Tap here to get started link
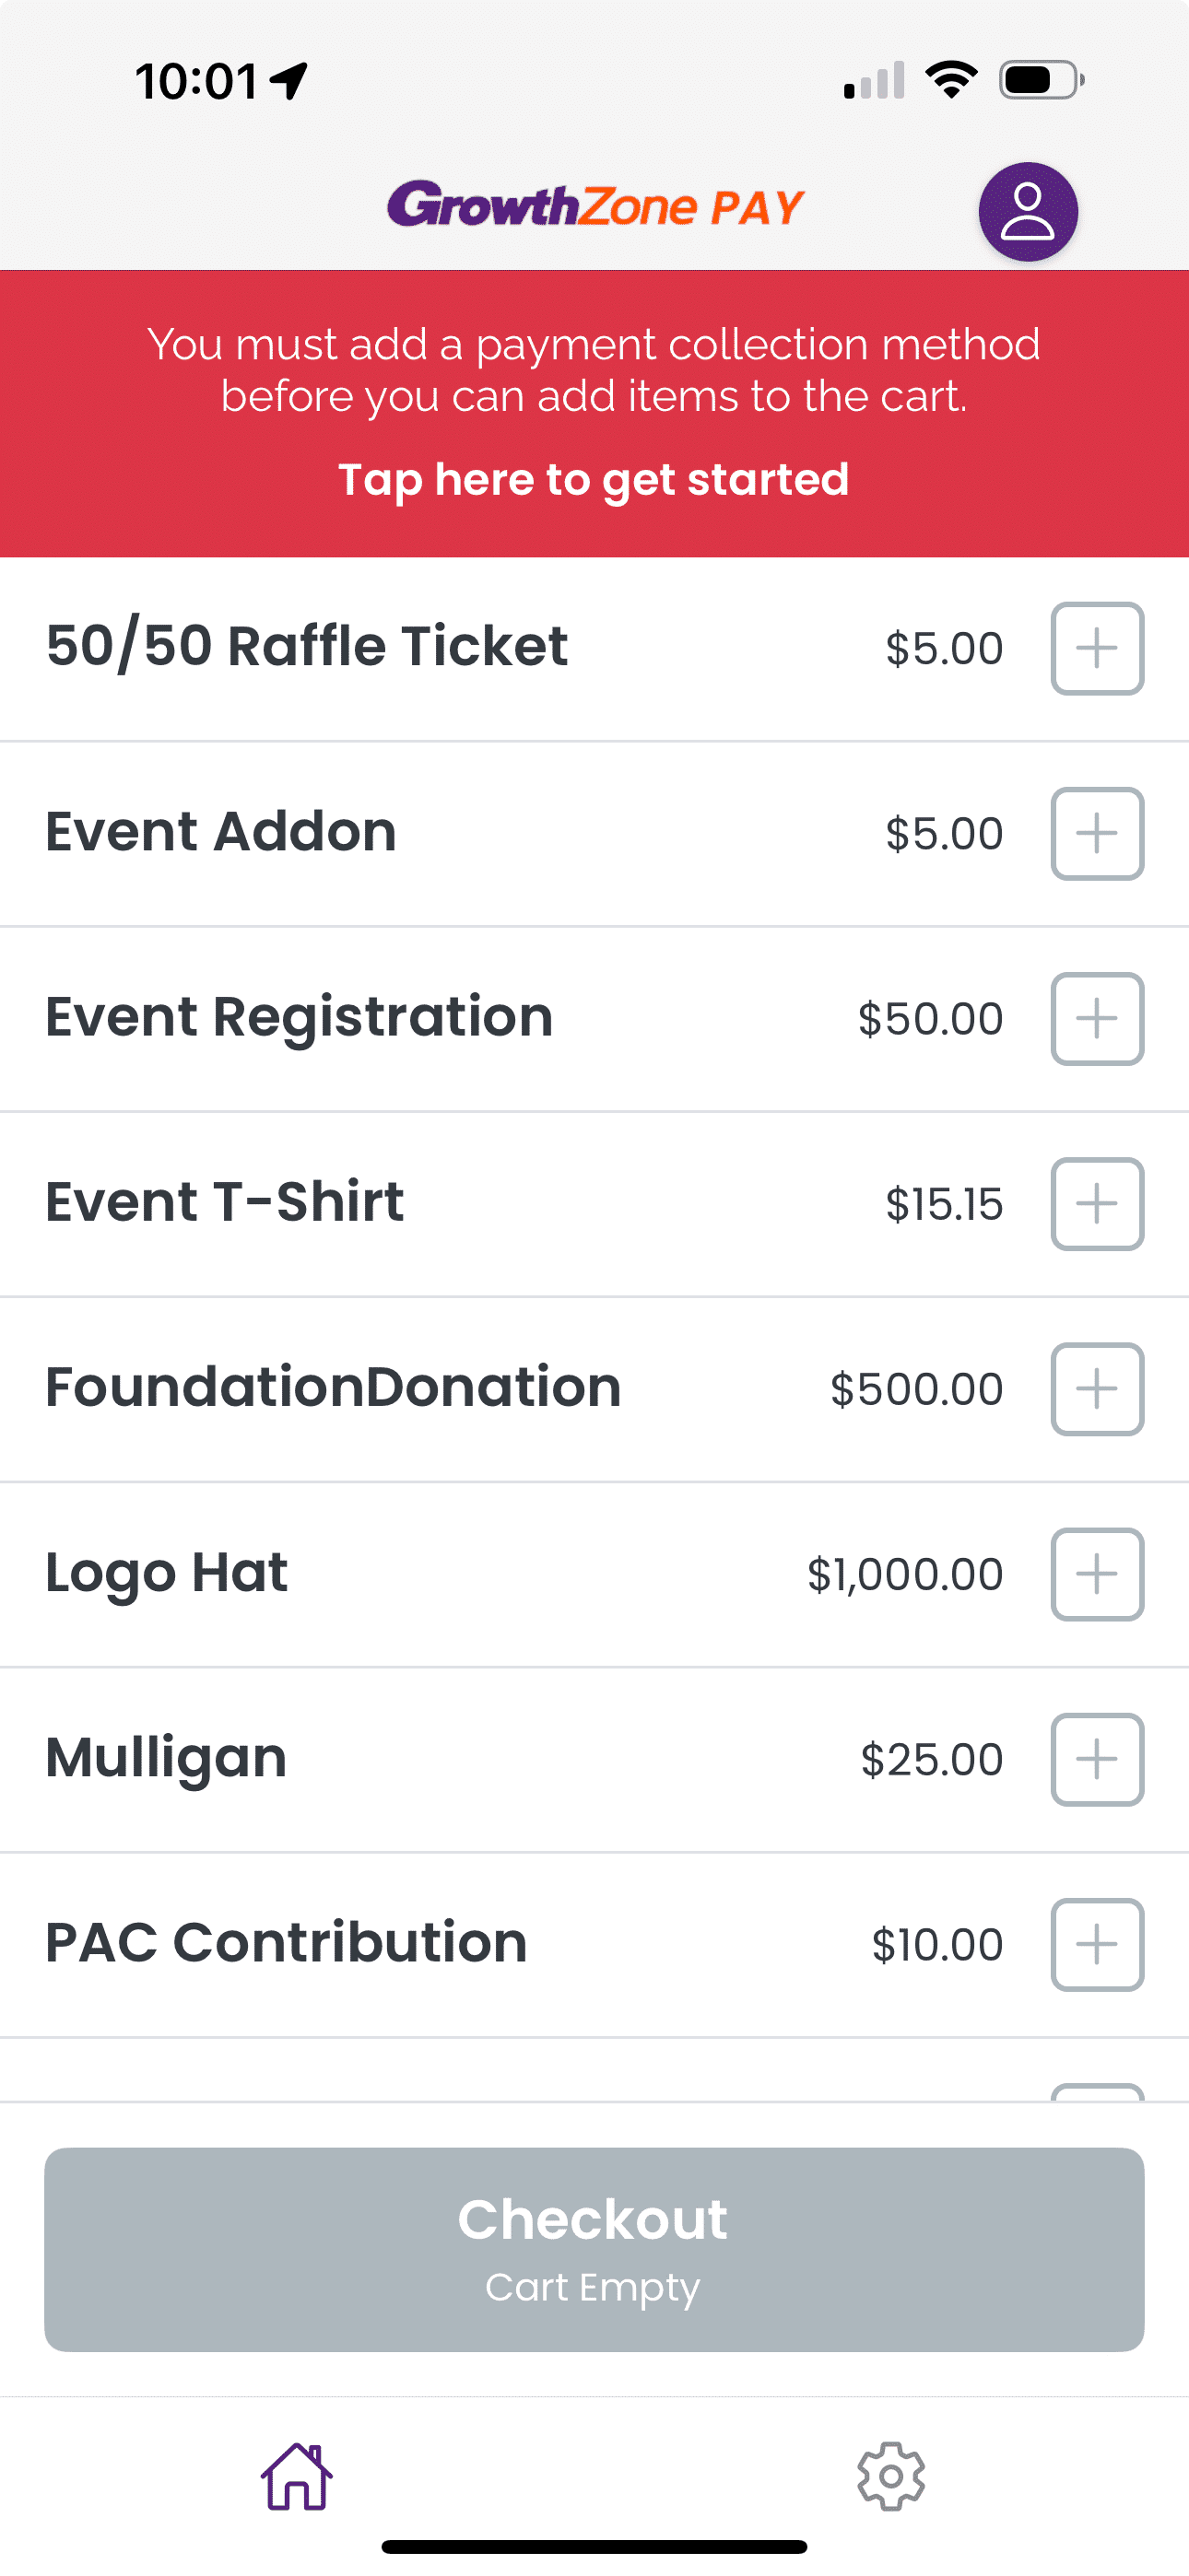The height and width of the screenshot is (2576, 1189). point(594,480)
